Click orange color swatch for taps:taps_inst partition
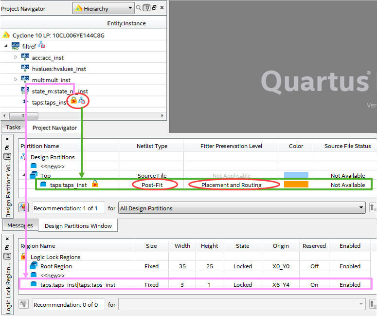377x316 pixels. pos(296,185)
